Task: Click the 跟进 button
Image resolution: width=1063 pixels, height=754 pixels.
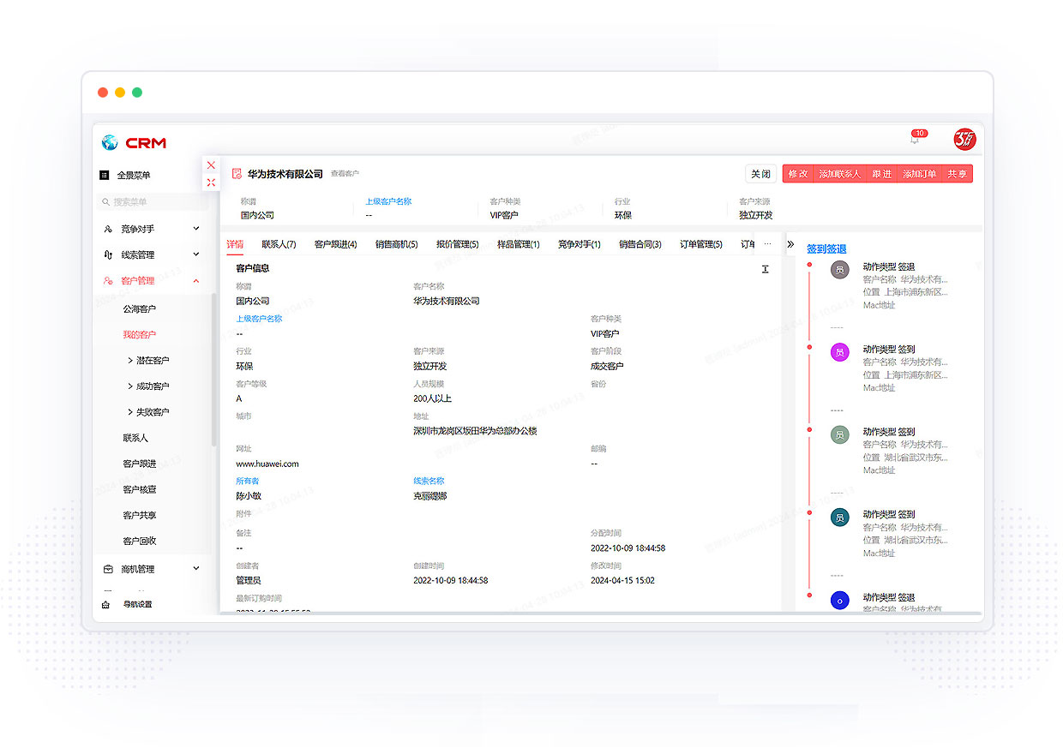Action: click(881, 174)
